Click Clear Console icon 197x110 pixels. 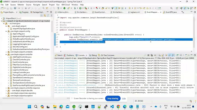pos(160,55)
